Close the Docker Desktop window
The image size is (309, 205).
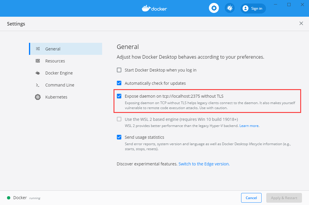coord(302,4)
